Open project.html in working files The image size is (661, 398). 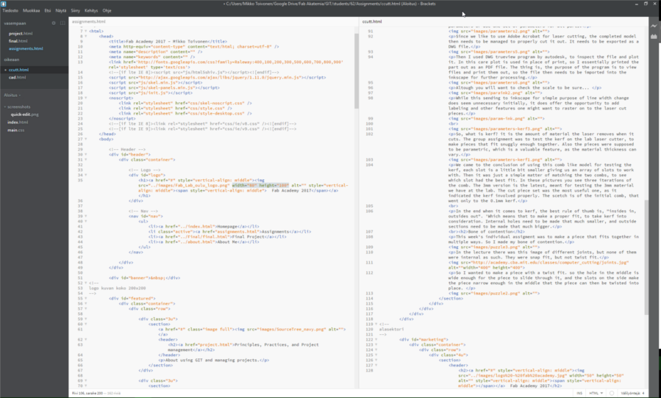point(21,34)
